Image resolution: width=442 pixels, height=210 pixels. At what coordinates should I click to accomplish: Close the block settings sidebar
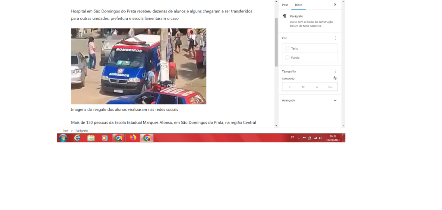pyautogui.click(x=335, y=4)
